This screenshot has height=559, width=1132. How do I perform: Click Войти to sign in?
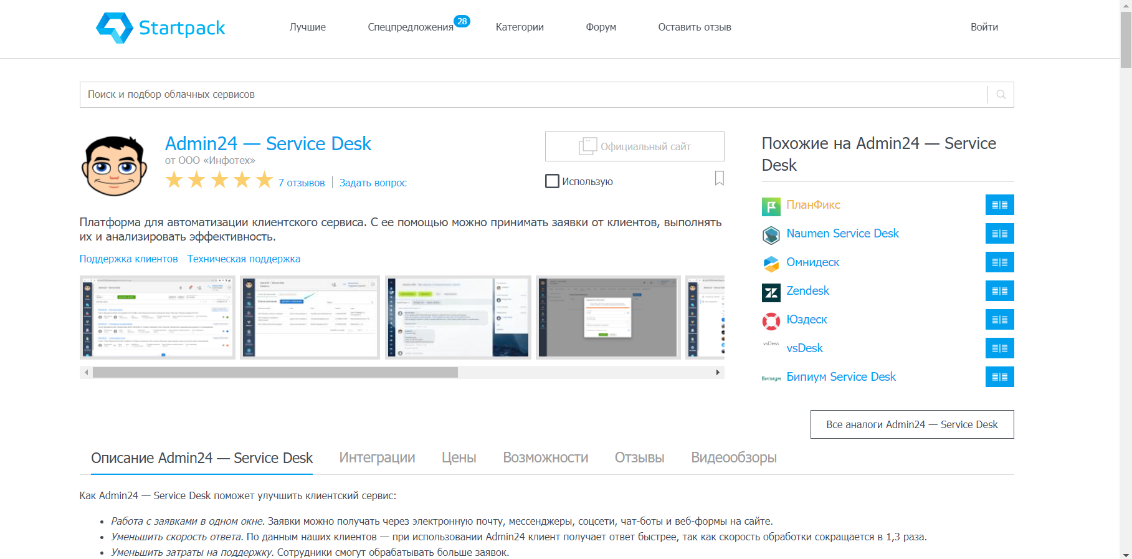tap(984, 27)
